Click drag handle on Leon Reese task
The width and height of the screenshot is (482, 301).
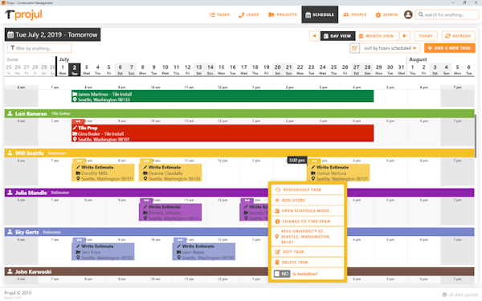pos(180,240)
